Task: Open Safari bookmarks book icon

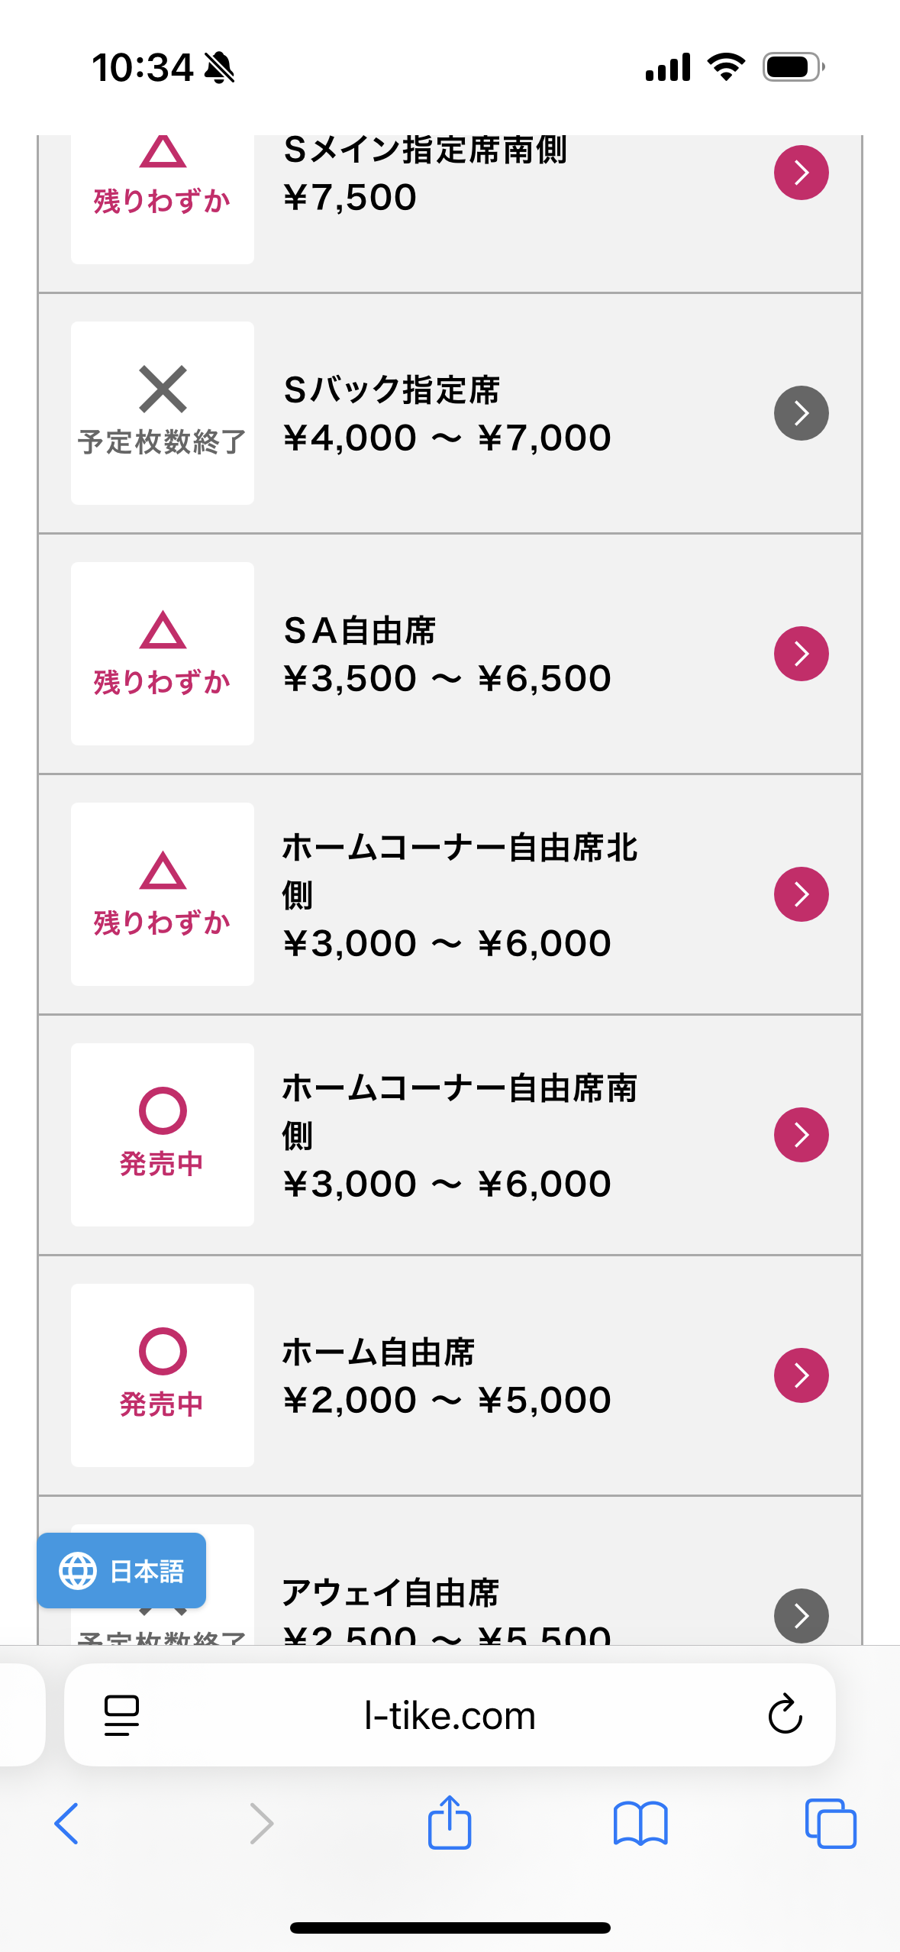Action: (640, 1824)
